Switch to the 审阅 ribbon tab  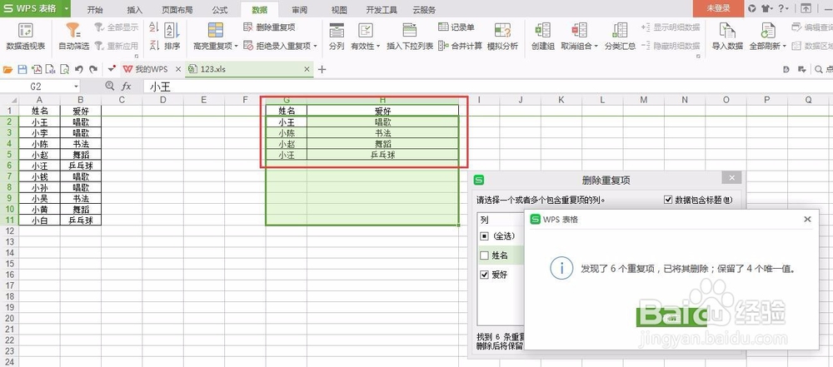pyautogui.click(x=299, y=9)
